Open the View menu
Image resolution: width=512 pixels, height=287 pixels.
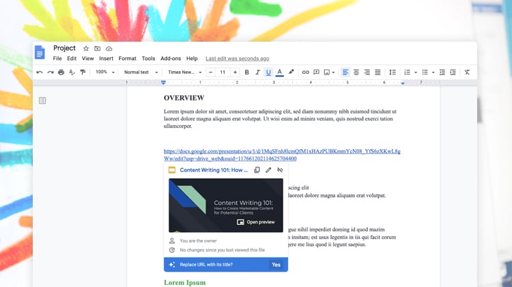[87, 59]
